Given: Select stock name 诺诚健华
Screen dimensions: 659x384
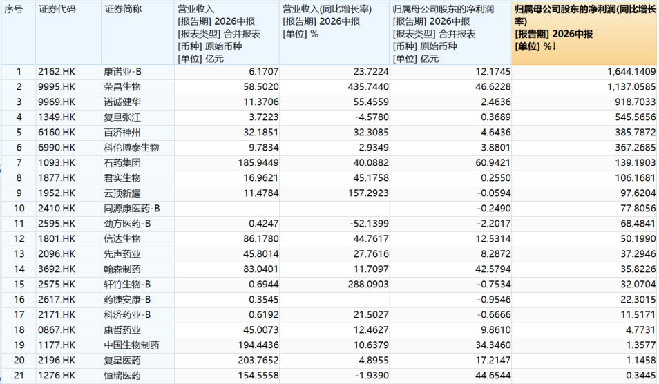Looking at the screenshot, I should pos(122,102).
